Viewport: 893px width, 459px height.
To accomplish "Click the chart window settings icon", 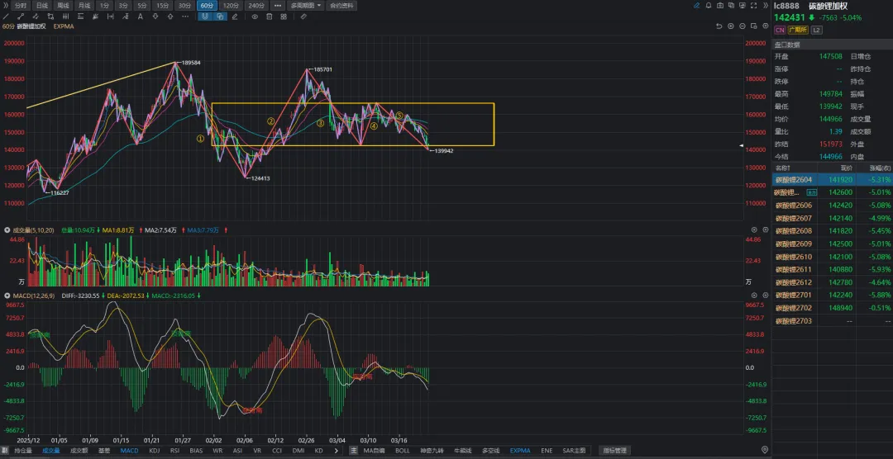I will coord(753,26).
